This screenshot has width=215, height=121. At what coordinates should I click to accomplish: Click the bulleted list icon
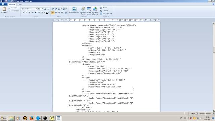click(59, 9)
